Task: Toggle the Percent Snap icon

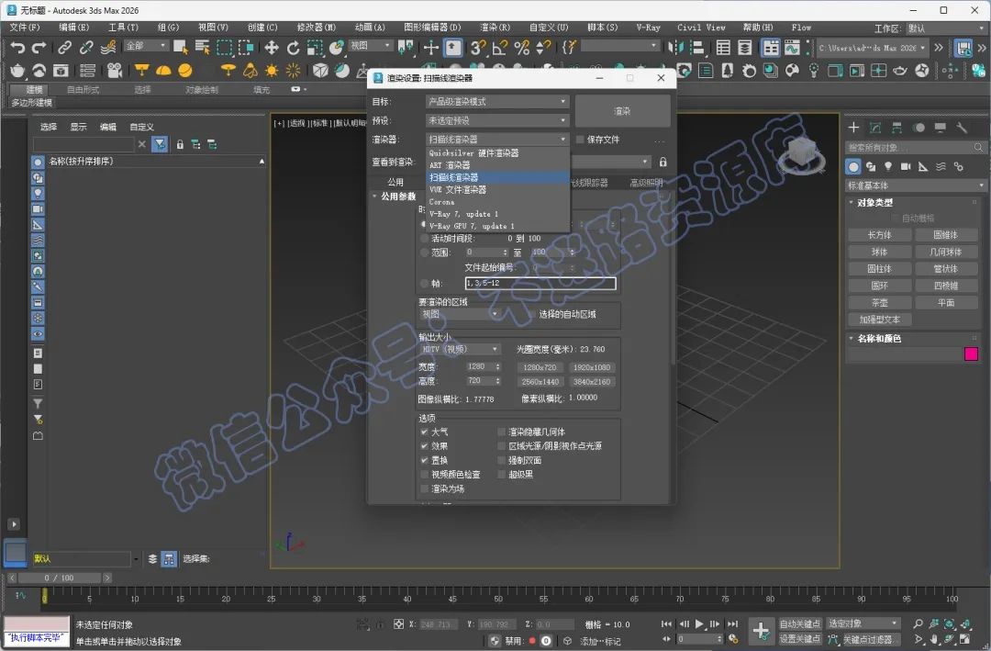Action: click(x=521, y=48)
